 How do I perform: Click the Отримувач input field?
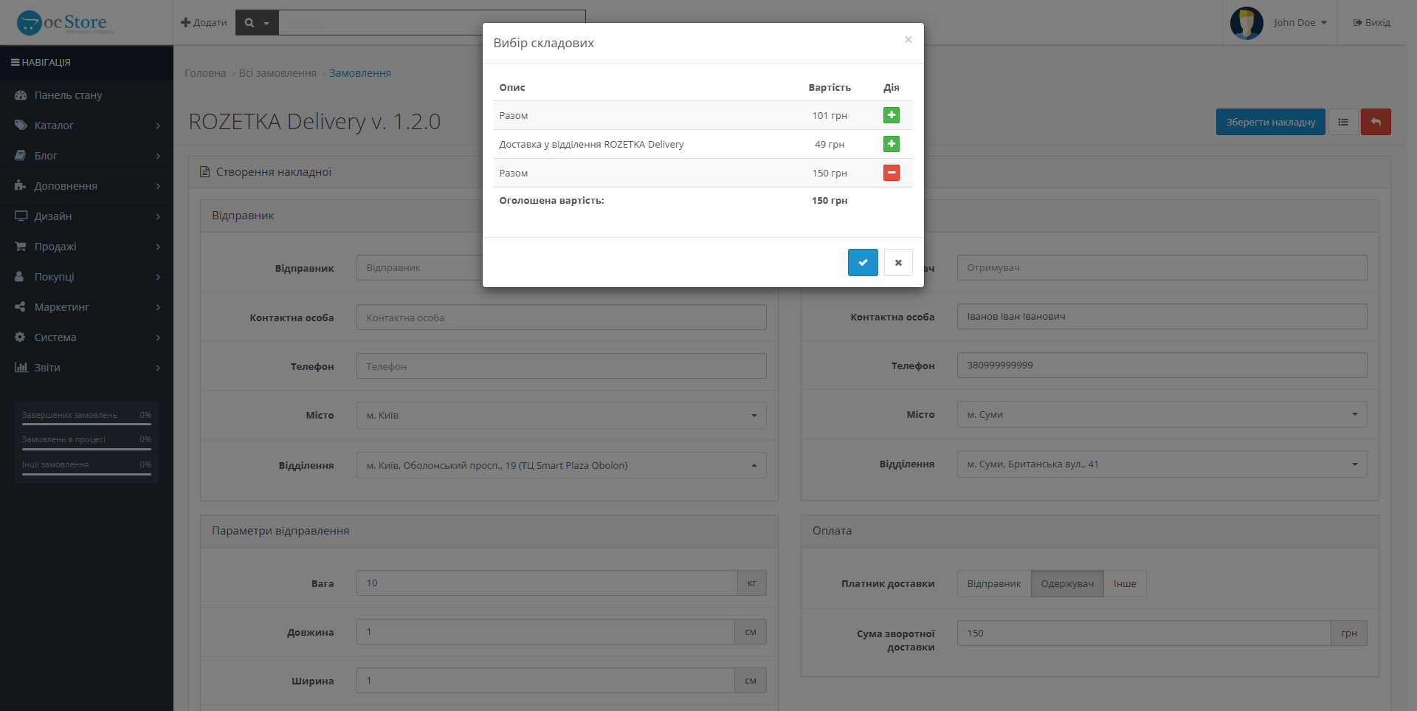pos(1162,268)
